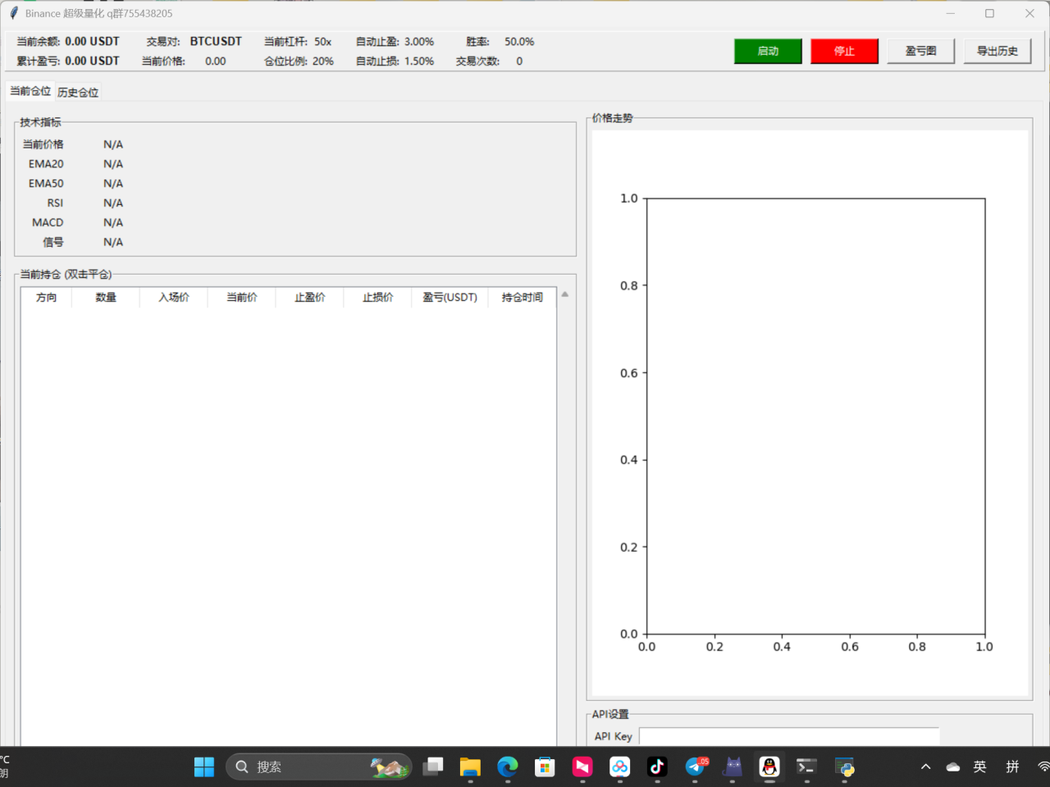Launch Microsoft Edge from the taskbar
Image resolution: width=1050 pixels, height=787 pixels.
pos(508,767)
